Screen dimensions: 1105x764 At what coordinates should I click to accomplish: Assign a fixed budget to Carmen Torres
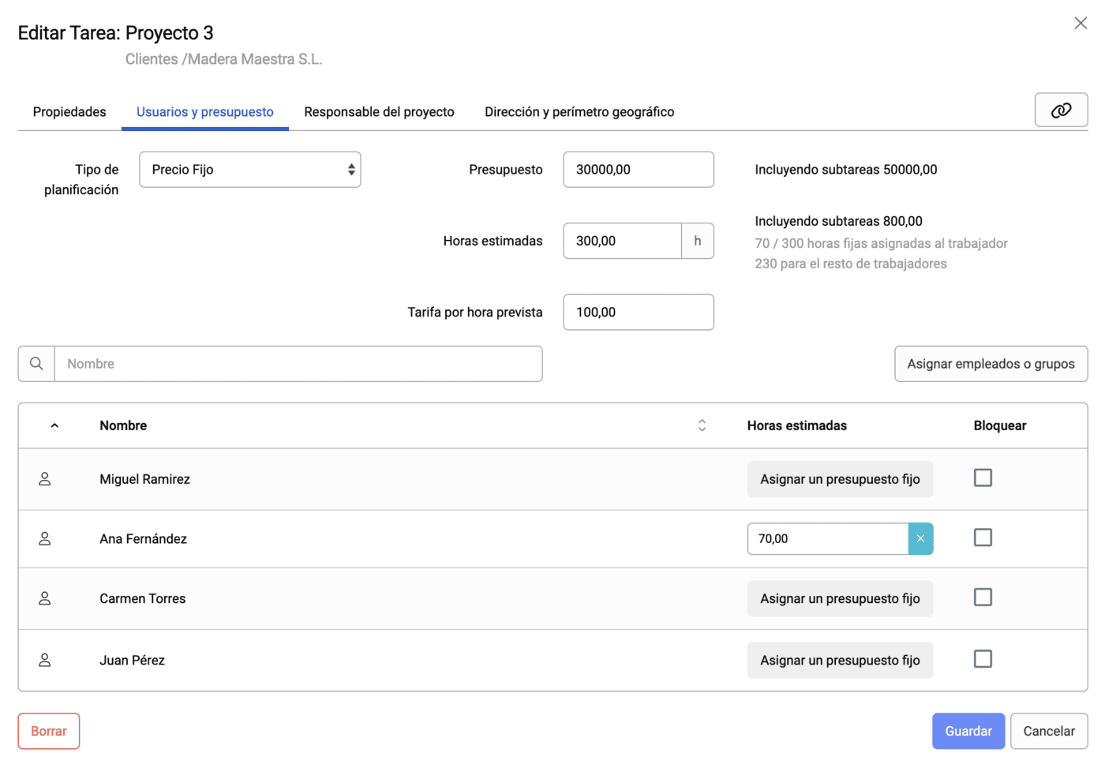tap(840, 599)
